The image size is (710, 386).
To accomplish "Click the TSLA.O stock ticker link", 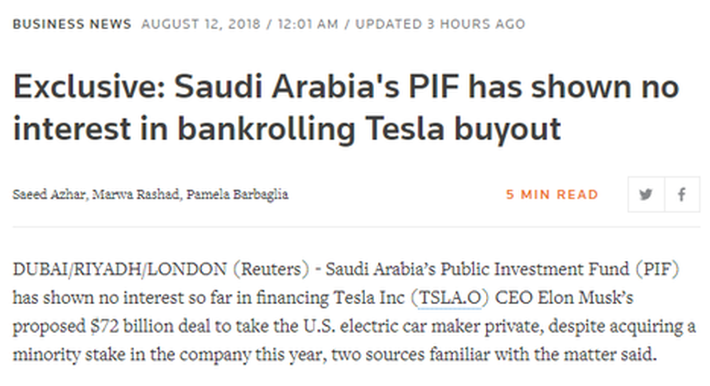I will (x=450, y=298).
